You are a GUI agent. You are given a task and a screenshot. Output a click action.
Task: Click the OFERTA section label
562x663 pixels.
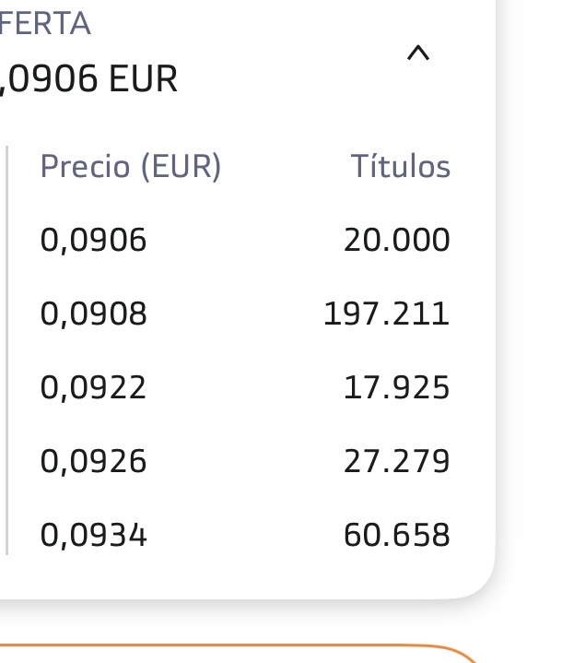[x=45, y=23]
